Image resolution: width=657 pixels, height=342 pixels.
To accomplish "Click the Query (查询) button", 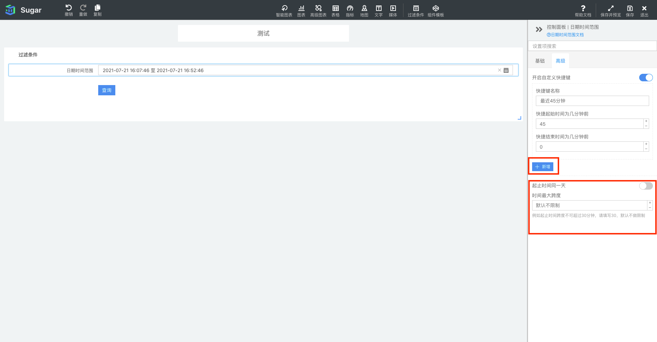I will coord(107,90).
